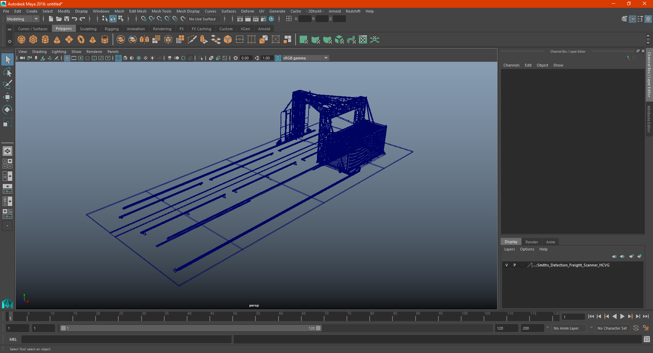
Task: Activate the Rotate tool in toolbox
Action: click(7, 109)
